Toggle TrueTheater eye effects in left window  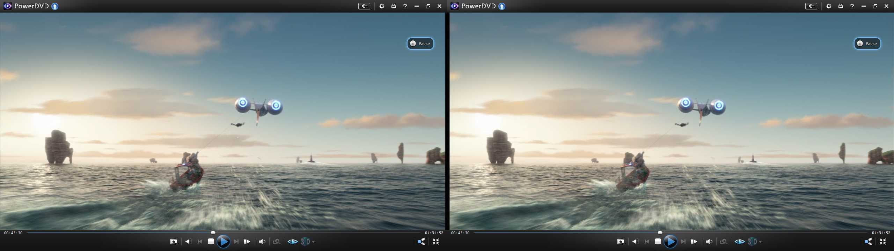point(293,241)
